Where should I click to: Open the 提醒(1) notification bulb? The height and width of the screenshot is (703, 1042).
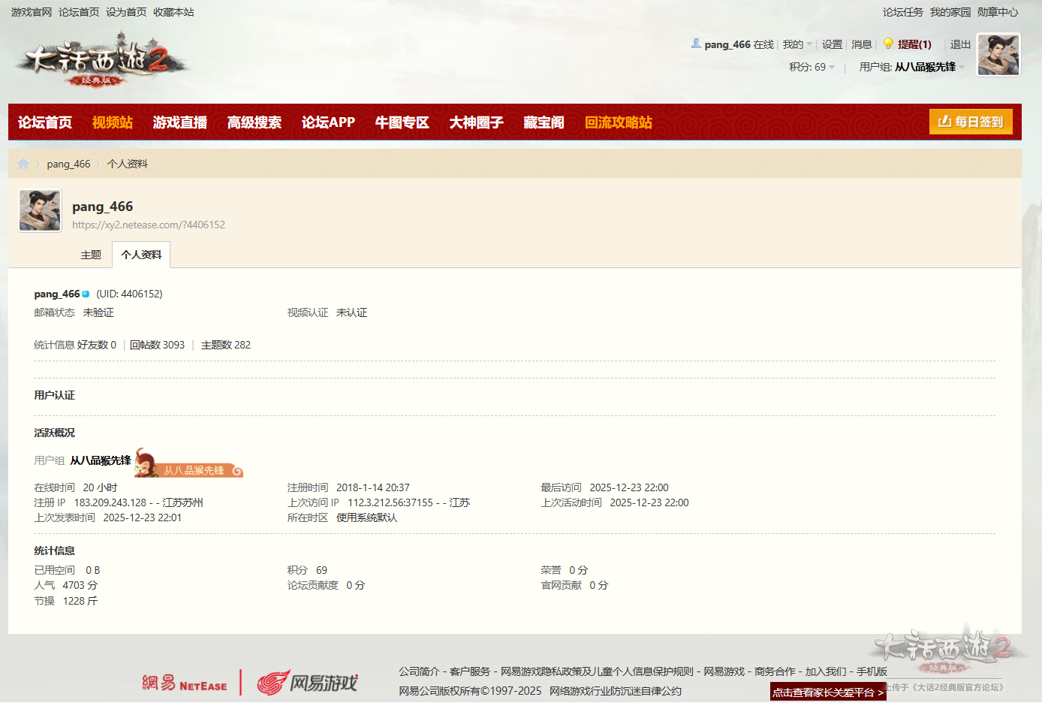pyautogui.click(x=889, y=44)
